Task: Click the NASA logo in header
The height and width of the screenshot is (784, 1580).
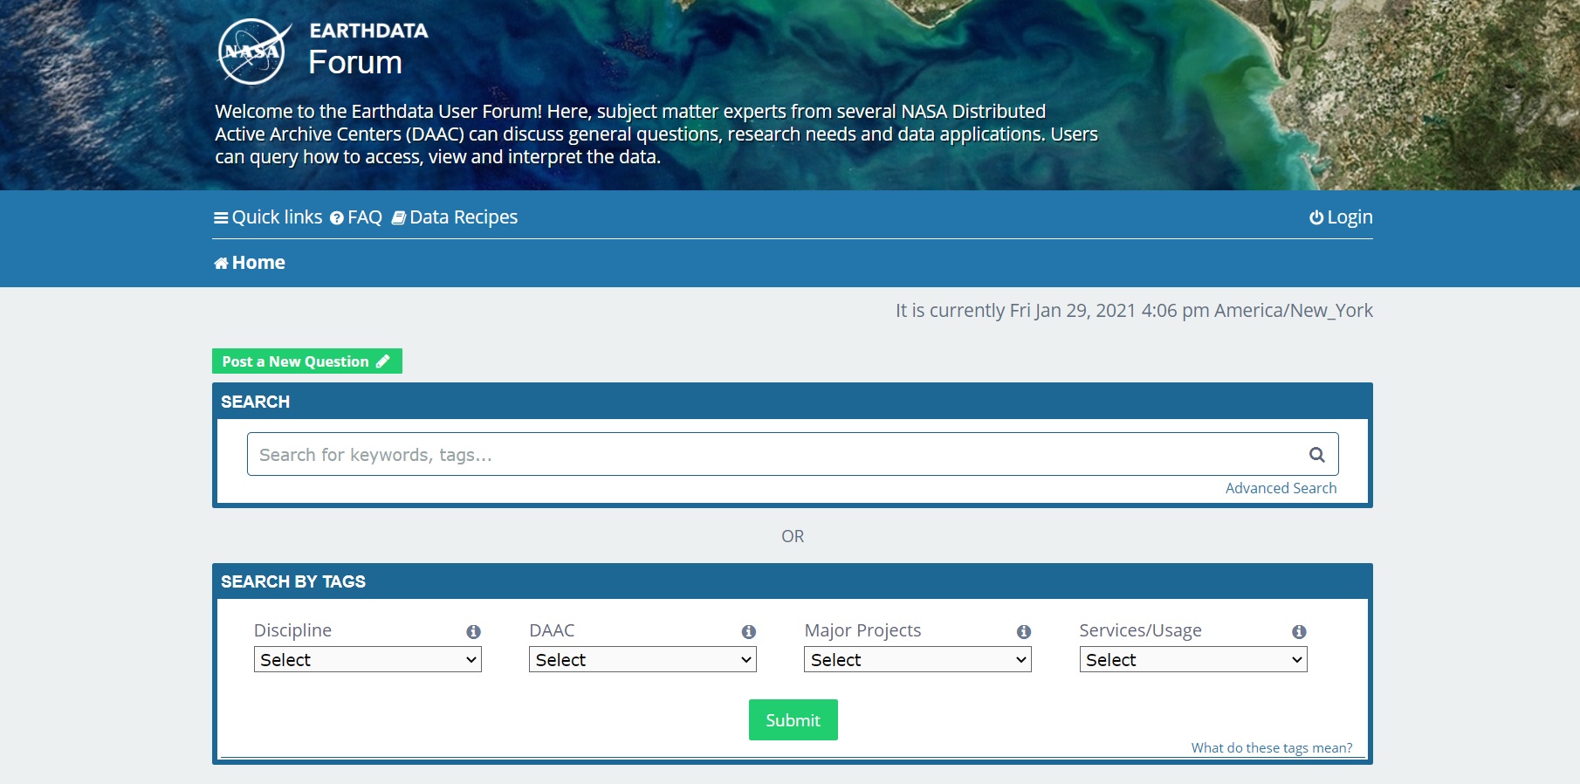Action: 252,52
